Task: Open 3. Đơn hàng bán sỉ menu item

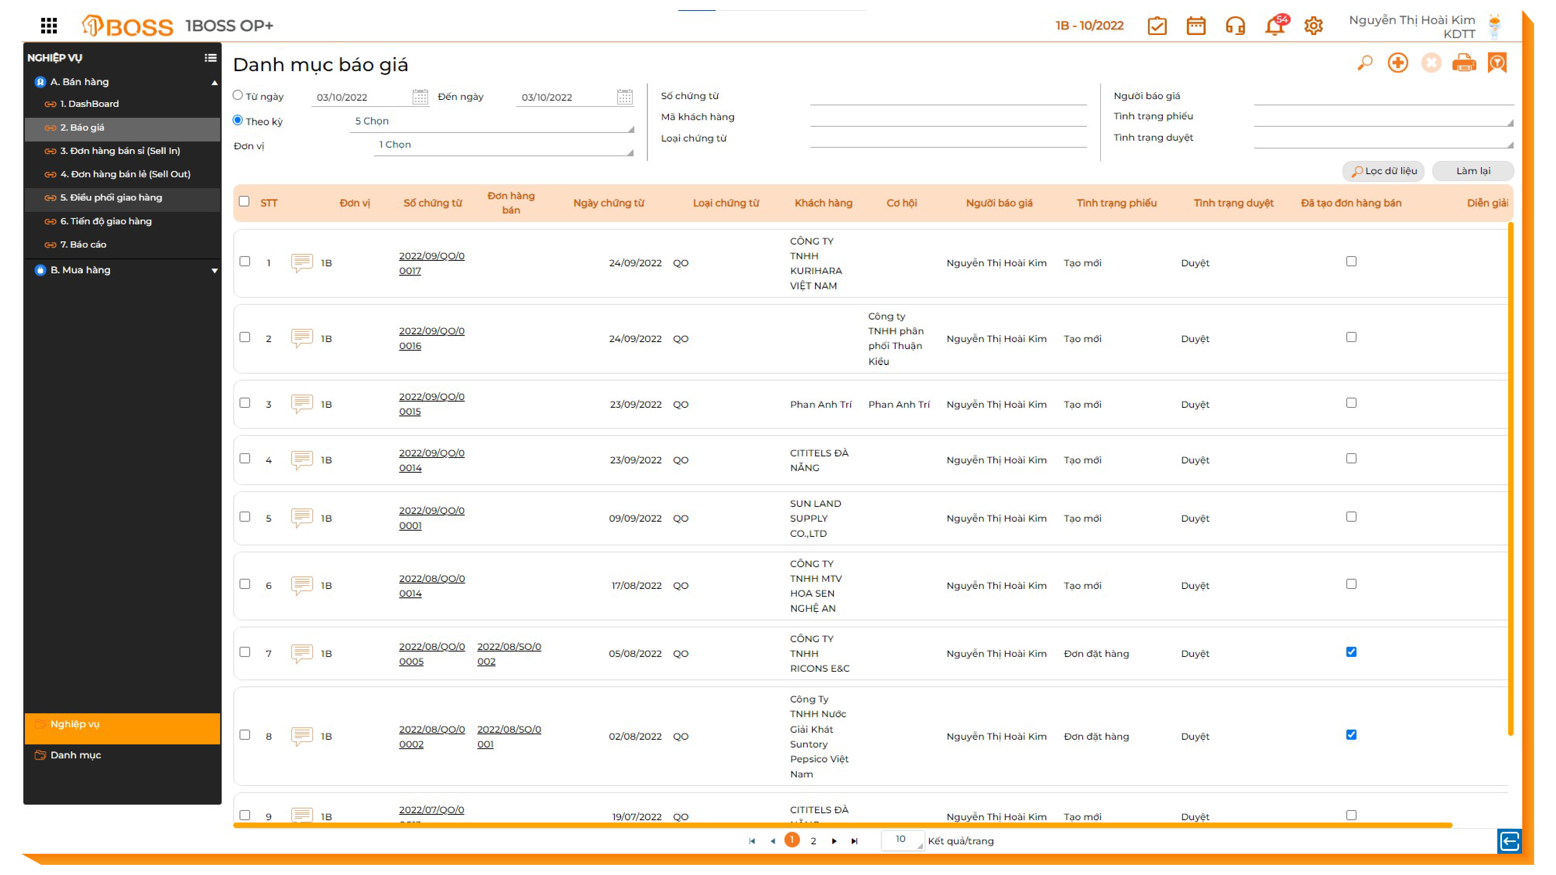Action: click(120, 151)
